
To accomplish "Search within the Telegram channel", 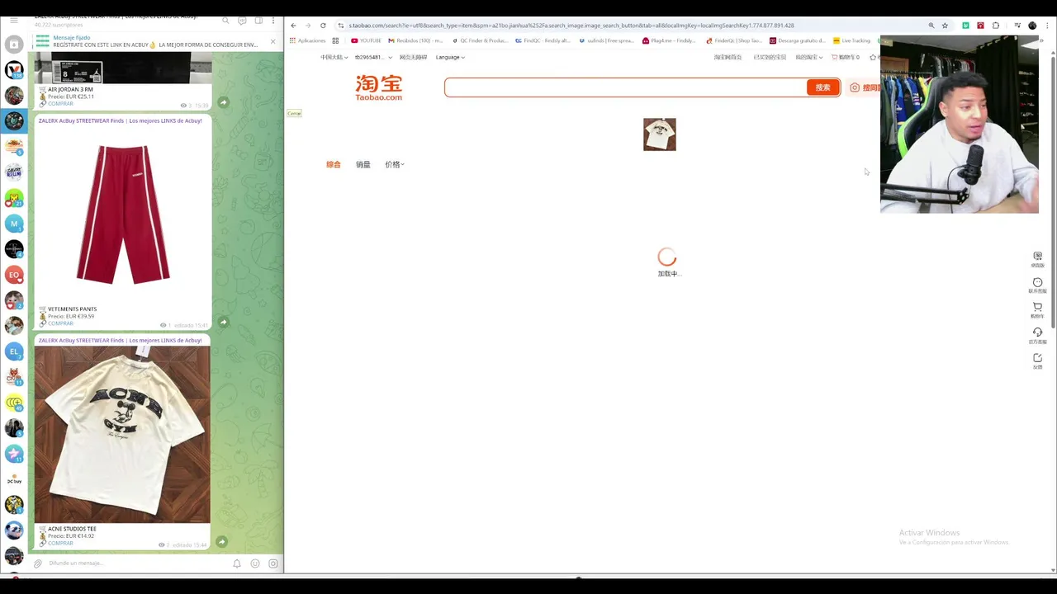I will pyautogui.click(x=225, y=21).
